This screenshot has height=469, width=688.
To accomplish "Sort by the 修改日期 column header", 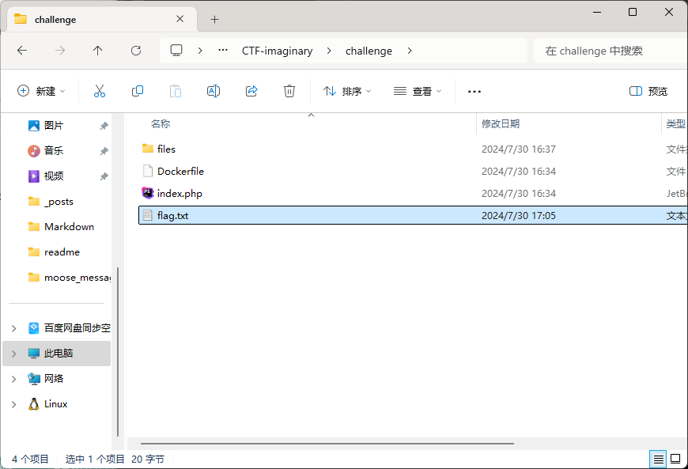I will point(501,123).
